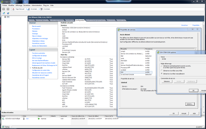The image size is (206, 129).
Task: Click the Propriétés... link in security profile
Action: (x=196, y=25)
